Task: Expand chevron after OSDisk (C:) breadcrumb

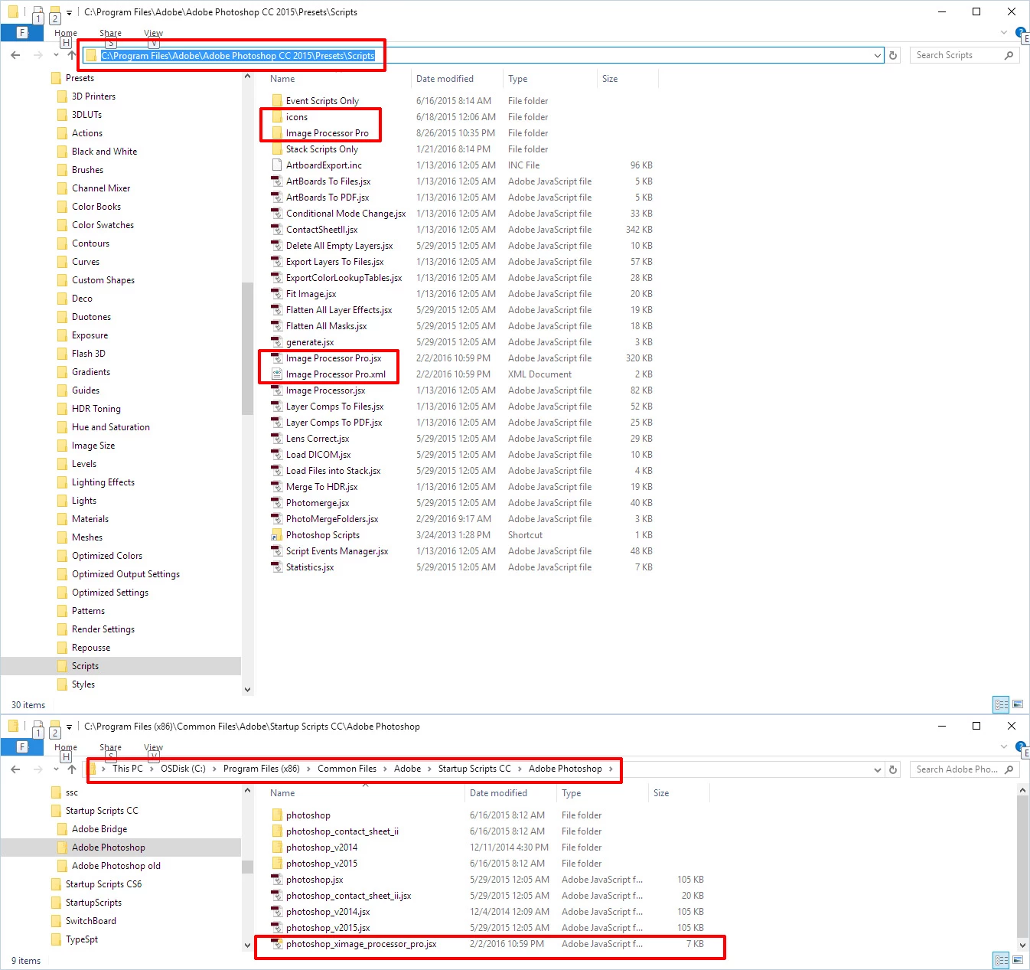Action: (214, 769)
